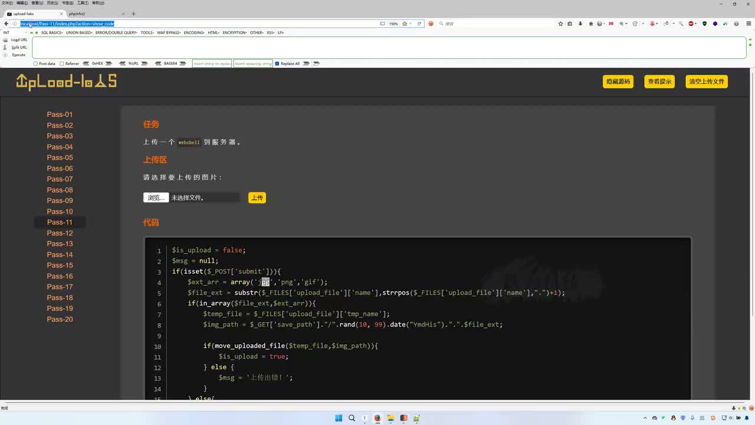Open the Pass-12 link in sidebar
Screen dimensions: 755x425
pos(60,233)
